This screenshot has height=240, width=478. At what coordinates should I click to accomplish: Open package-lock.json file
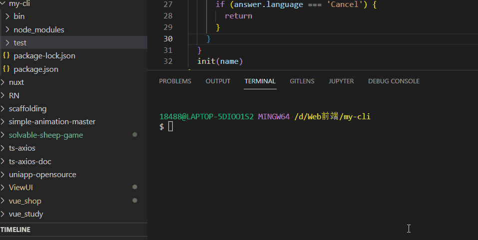(73, 56)
